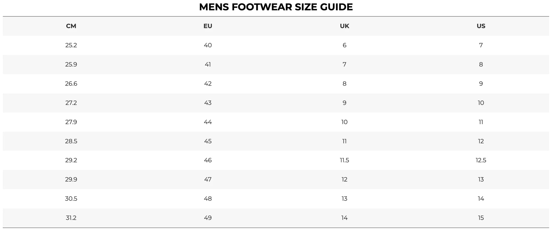Select the US column header
552x230 pixels.
pyautogui.click(x=481, y=26)
